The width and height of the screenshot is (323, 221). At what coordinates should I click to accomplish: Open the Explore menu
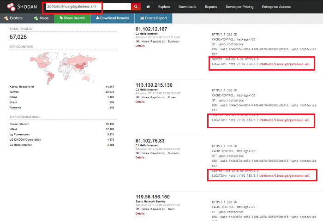[x=164, y=7]
